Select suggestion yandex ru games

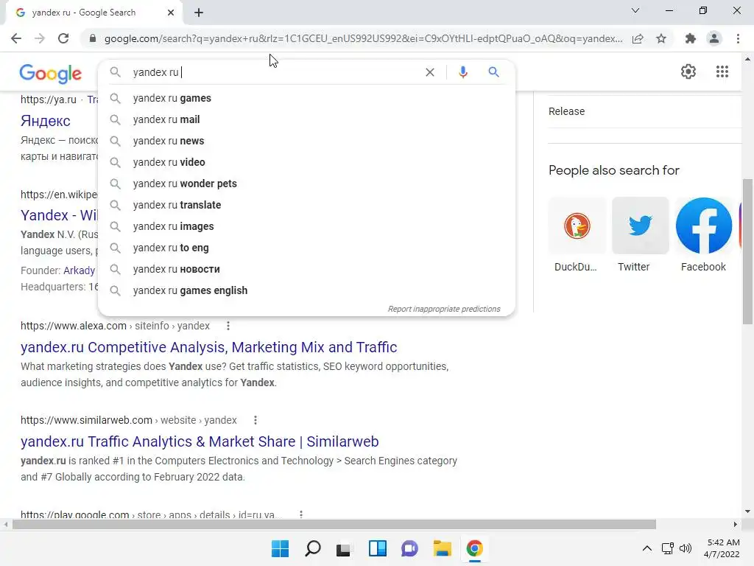(306, 98)
